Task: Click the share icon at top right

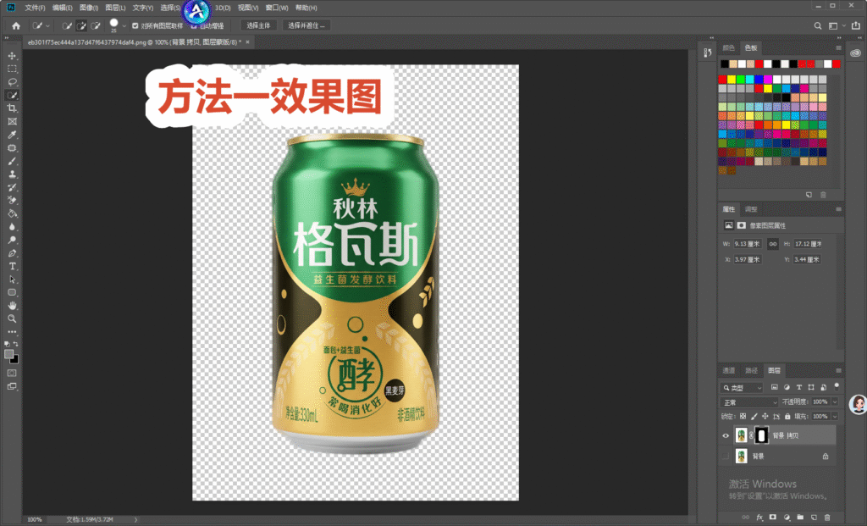Action: pos(856,25)
